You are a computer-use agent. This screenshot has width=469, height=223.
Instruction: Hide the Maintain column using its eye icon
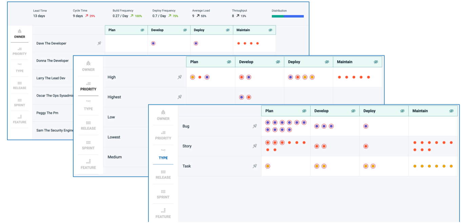270,30
